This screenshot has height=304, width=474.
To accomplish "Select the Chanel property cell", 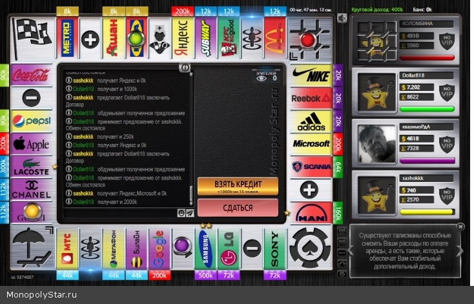I will click(x=32, y=190).
